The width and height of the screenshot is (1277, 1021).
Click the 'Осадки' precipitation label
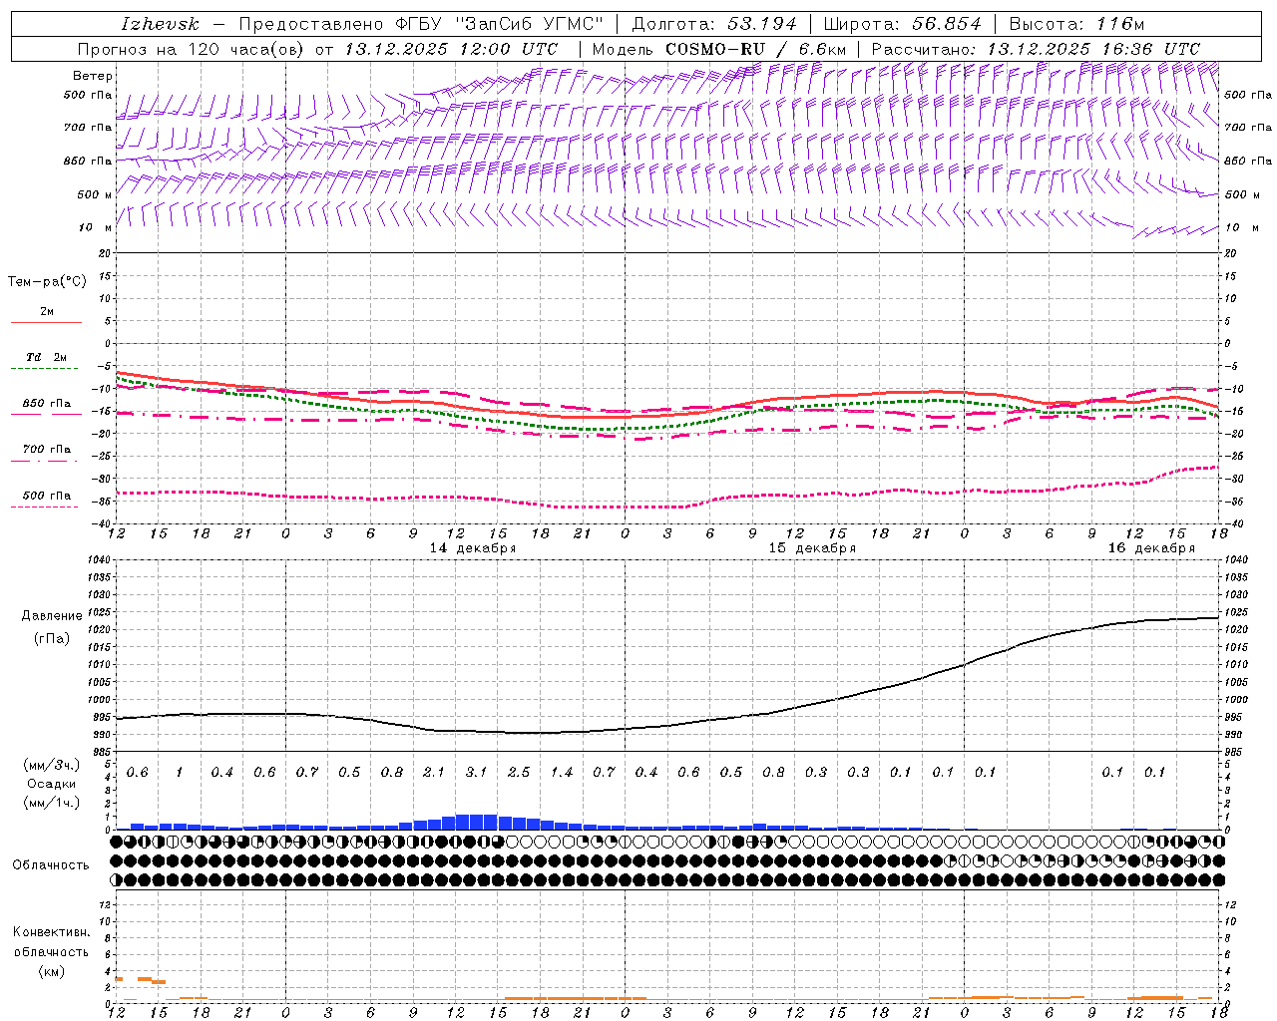pos(52,784)
